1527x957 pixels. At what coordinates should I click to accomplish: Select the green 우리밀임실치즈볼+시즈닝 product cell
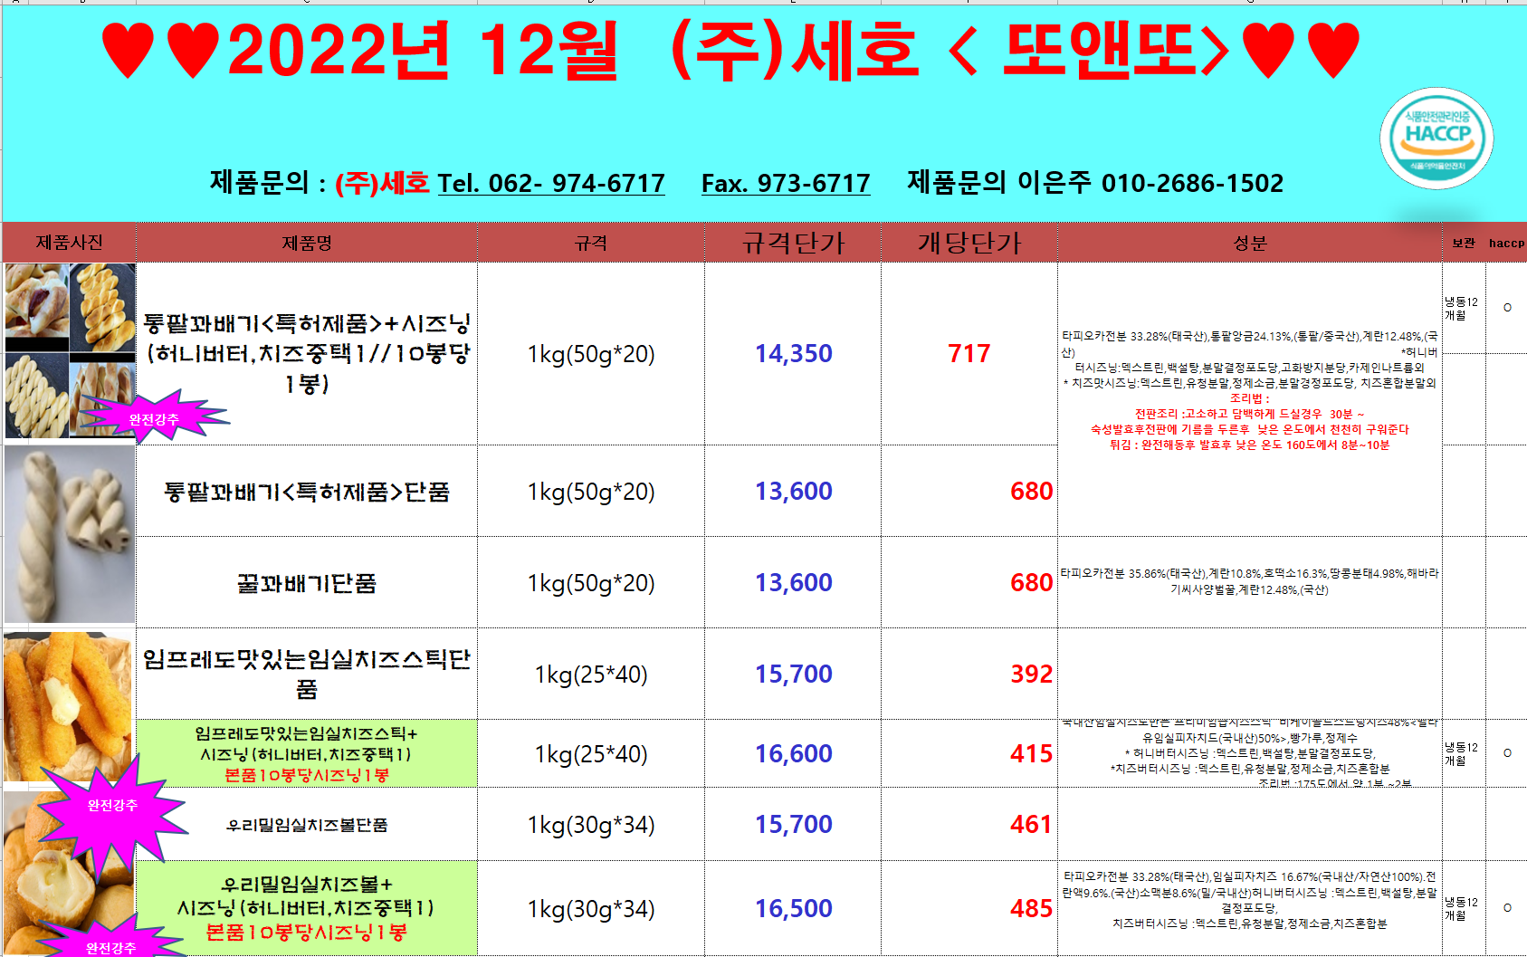point(307,908)
